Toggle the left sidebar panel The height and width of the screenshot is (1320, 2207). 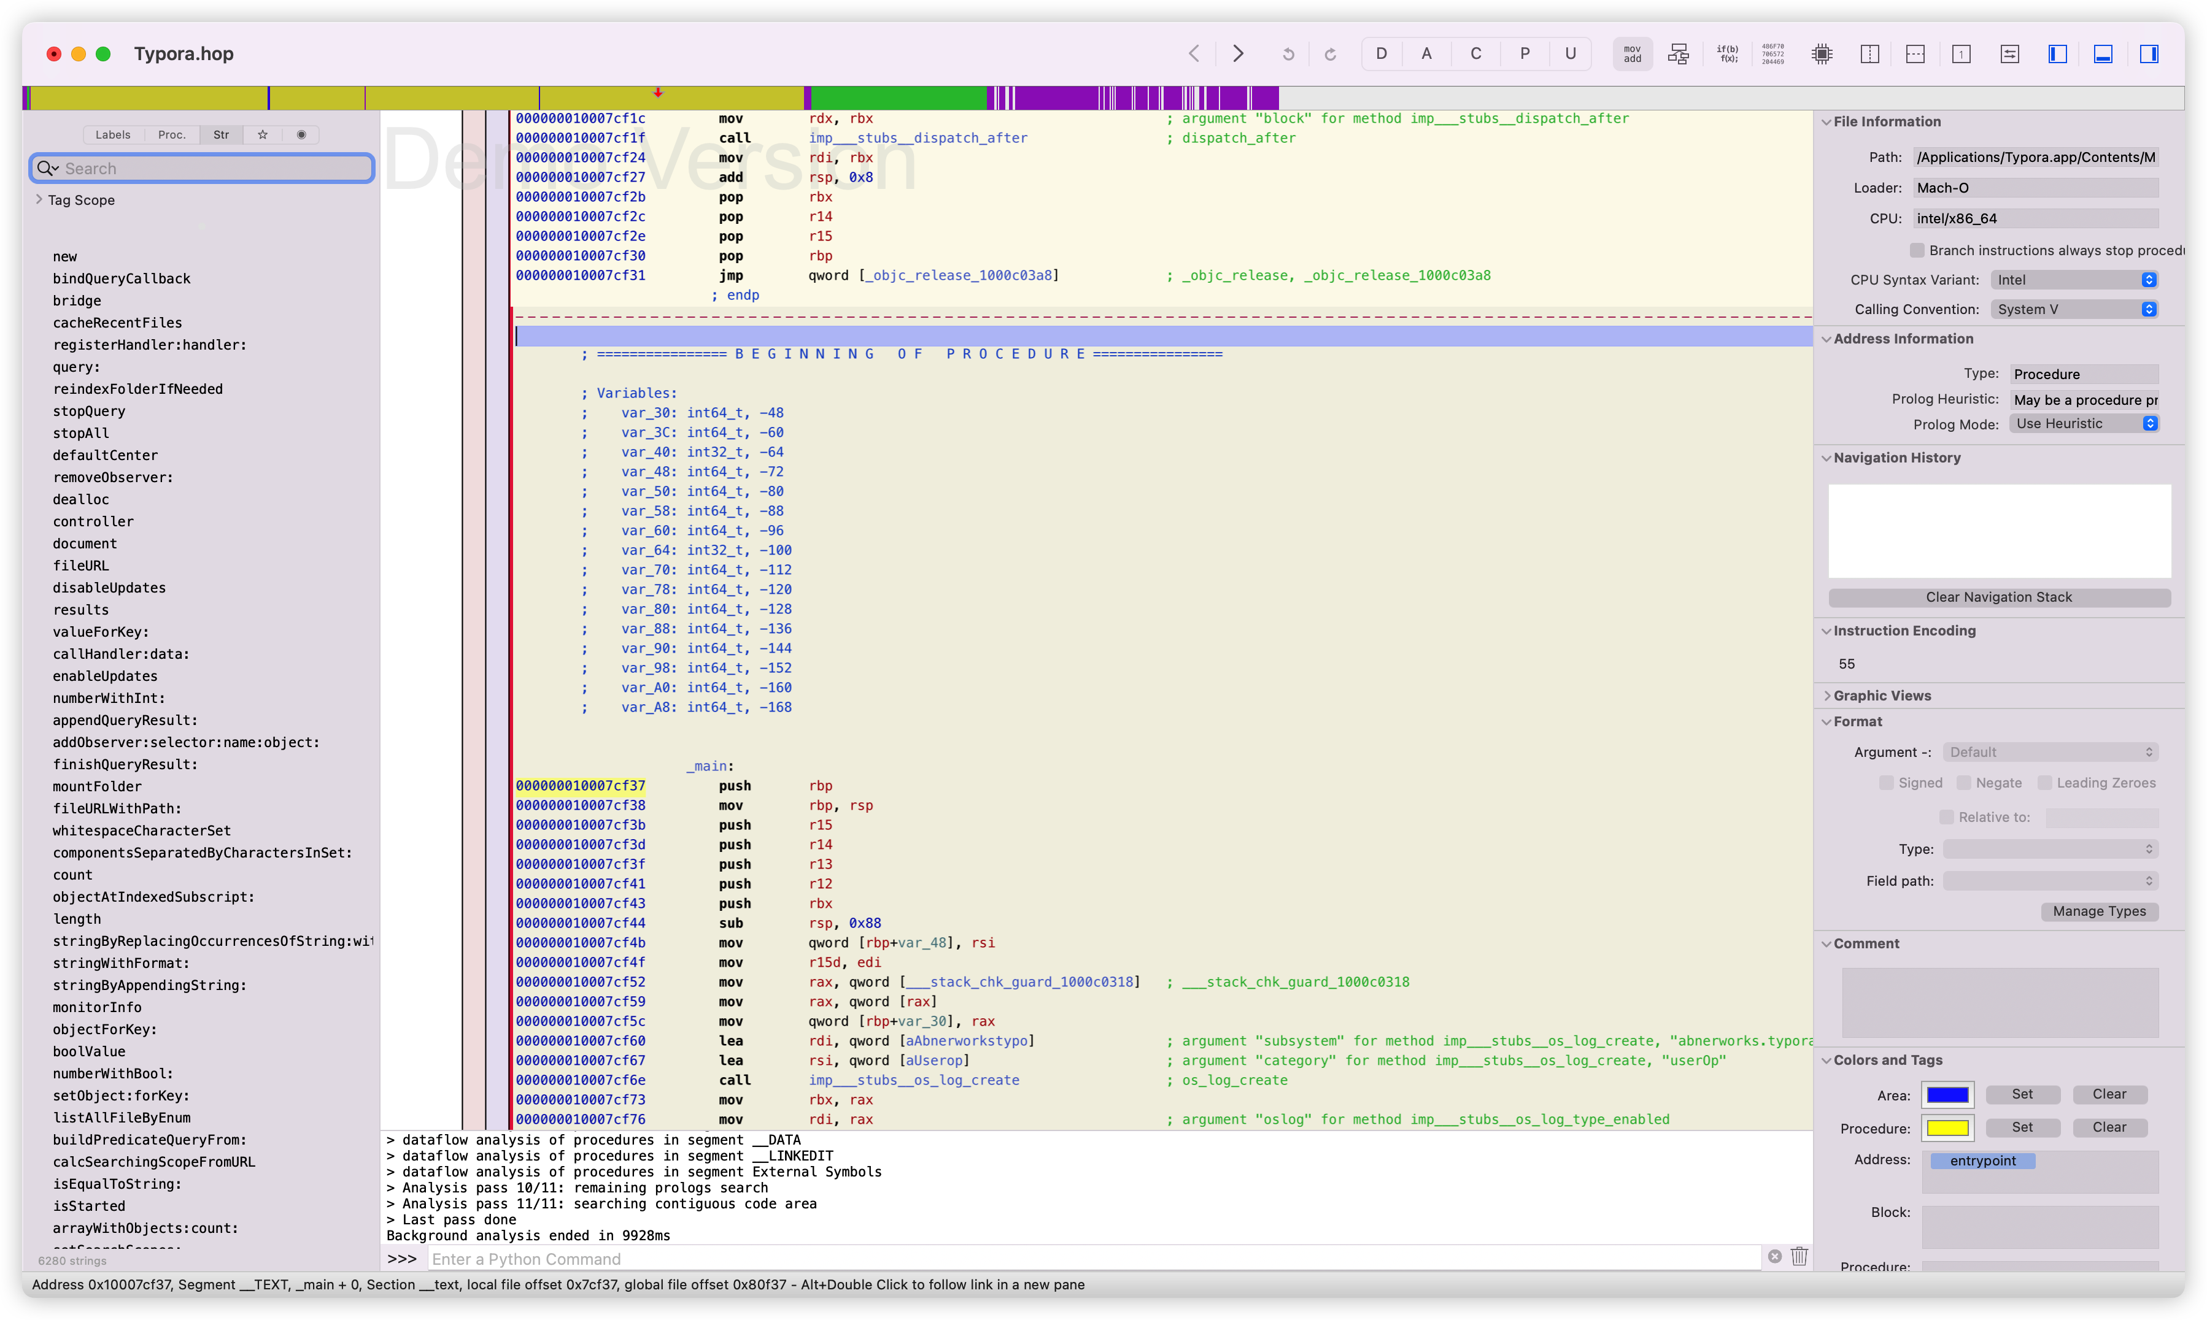(x=2057, y=54)
